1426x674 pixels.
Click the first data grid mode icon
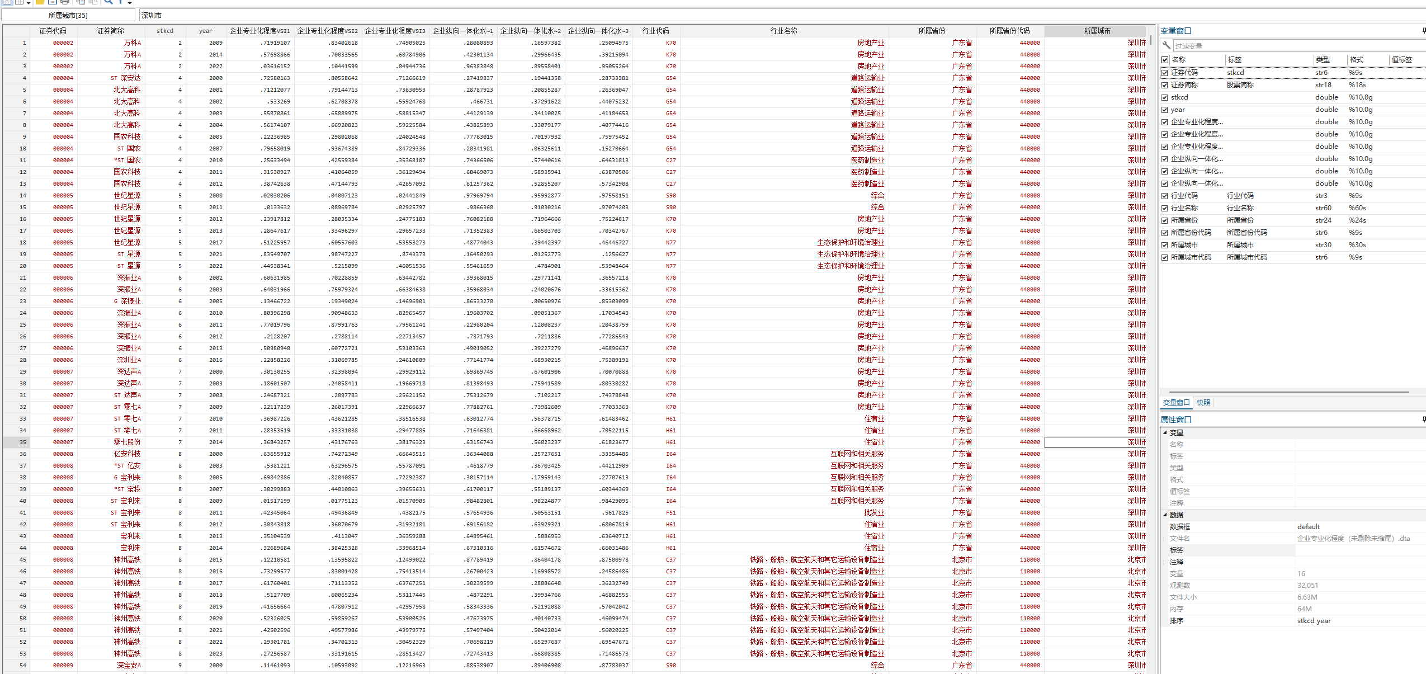[7, 2]
